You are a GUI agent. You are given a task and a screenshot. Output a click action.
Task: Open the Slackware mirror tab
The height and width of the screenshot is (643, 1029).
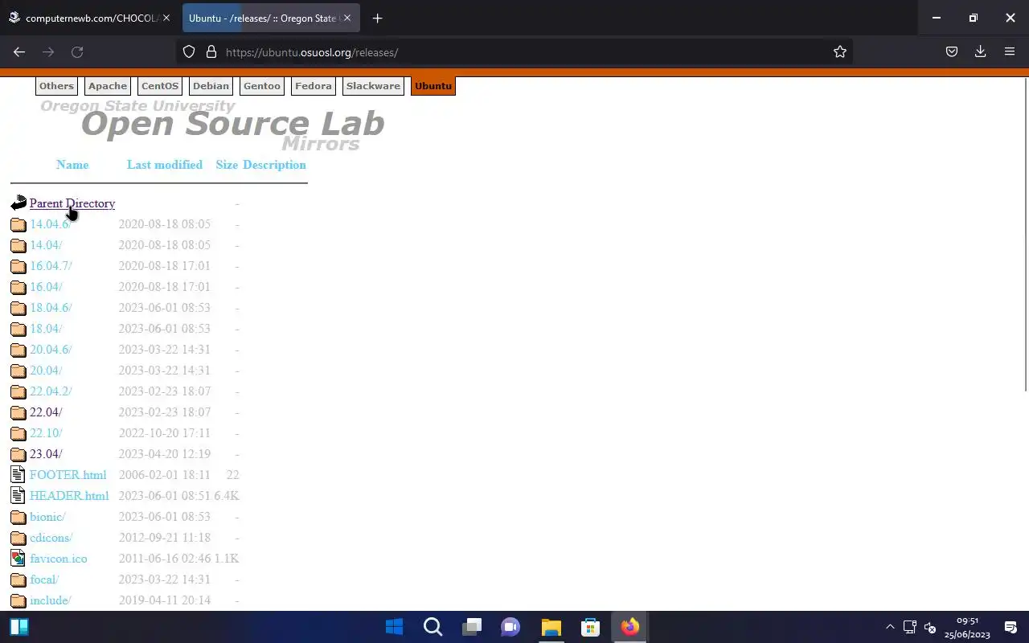click(x=373, y=86)
